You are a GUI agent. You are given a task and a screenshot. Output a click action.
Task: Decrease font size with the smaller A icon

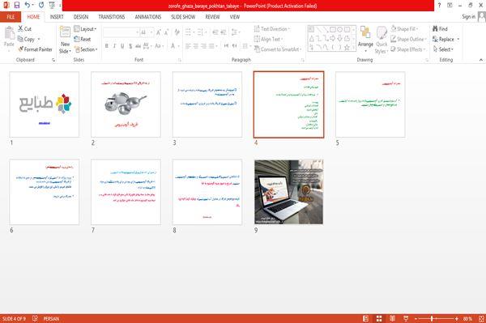tap(166, 32)
